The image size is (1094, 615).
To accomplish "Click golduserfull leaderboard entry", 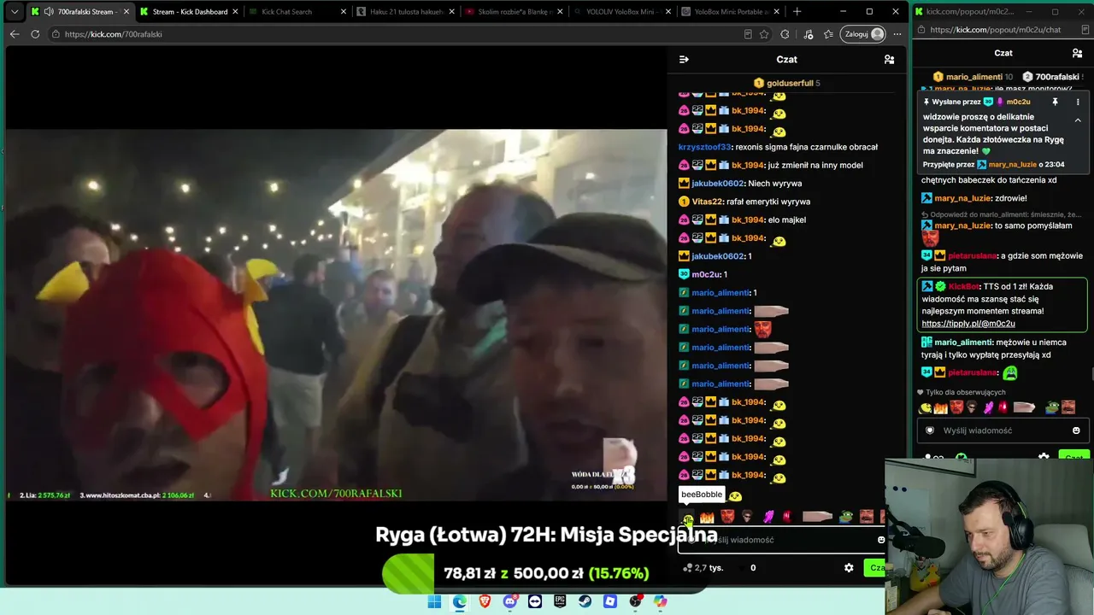I will [x=786, y=83].
